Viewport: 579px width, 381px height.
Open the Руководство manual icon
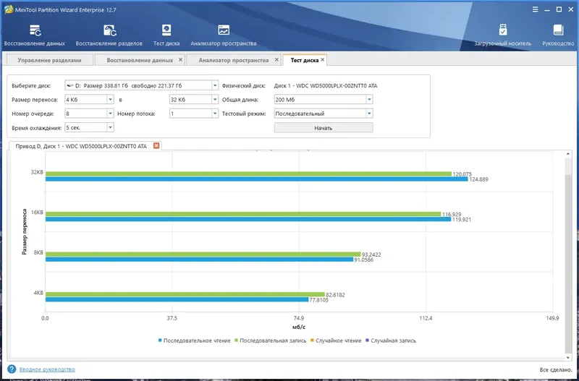[558, 35]
